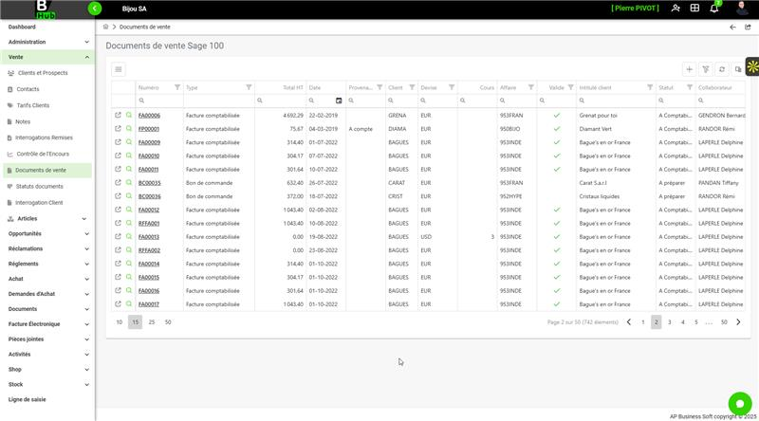Screen dimensions: 759x421
Task: Collapse the sidebar with green arrow button
Action: (95, 9)
